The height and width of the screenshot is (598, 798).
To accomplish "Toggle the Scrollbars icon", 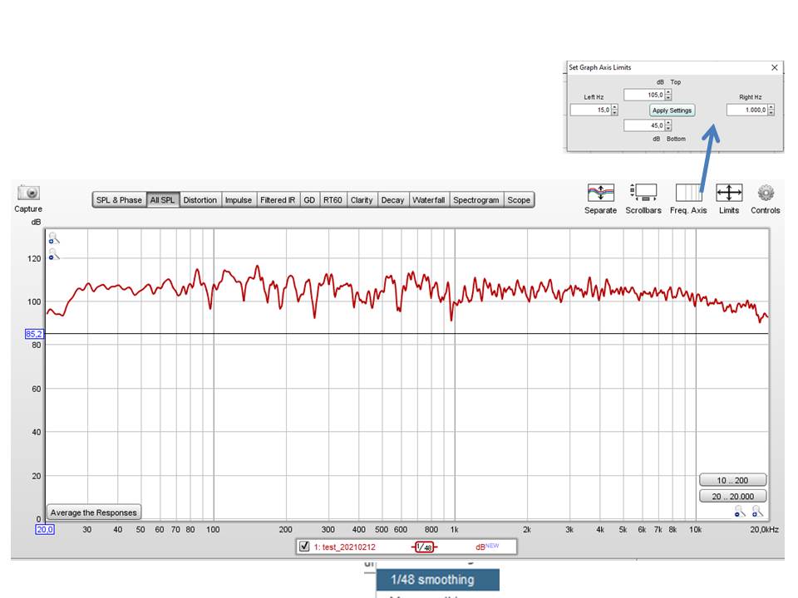I will click(x=643, y=193).
